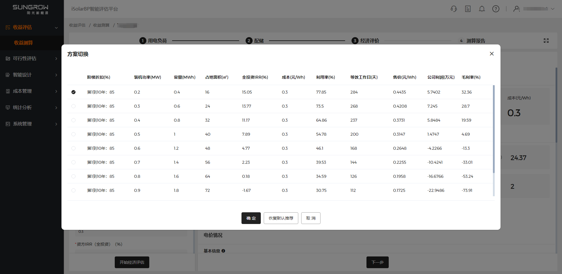Open notifications bell icon
The image size is (562, 274).
point(482,9)
